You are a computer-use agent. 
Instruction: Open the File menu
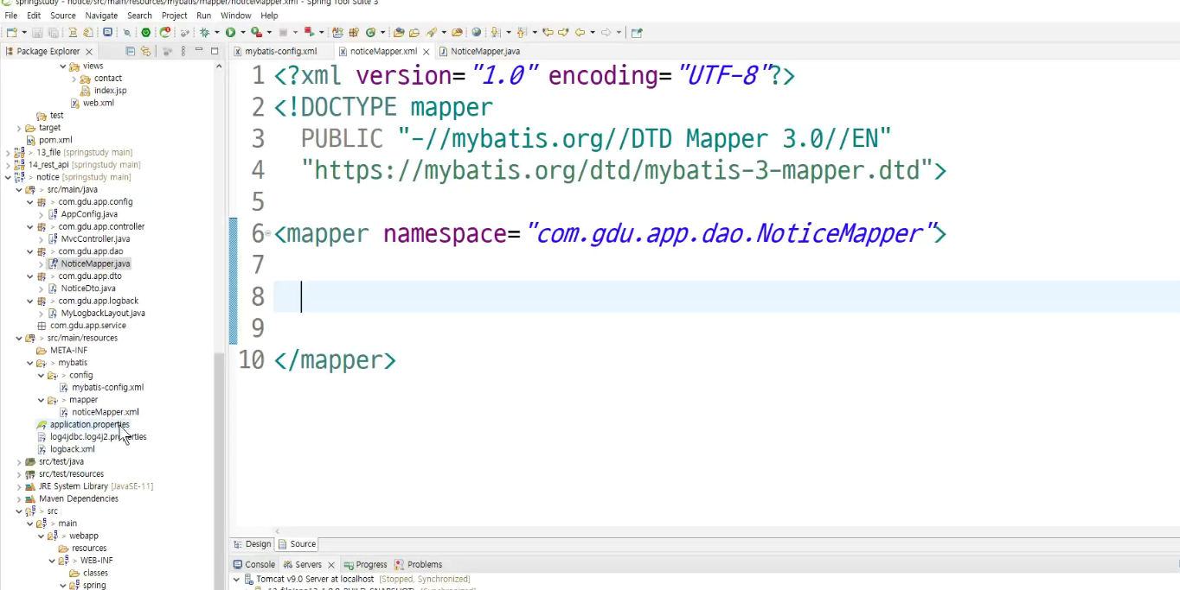point(11,16)
